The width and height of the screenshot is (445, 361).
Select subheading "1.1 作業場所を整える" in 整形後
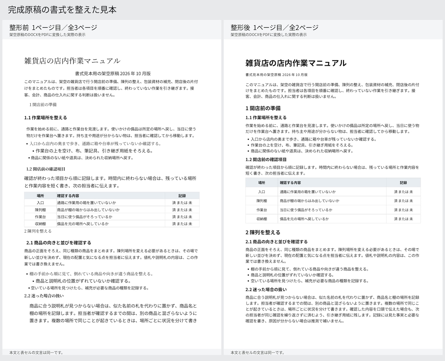click(x=266, y=117)
